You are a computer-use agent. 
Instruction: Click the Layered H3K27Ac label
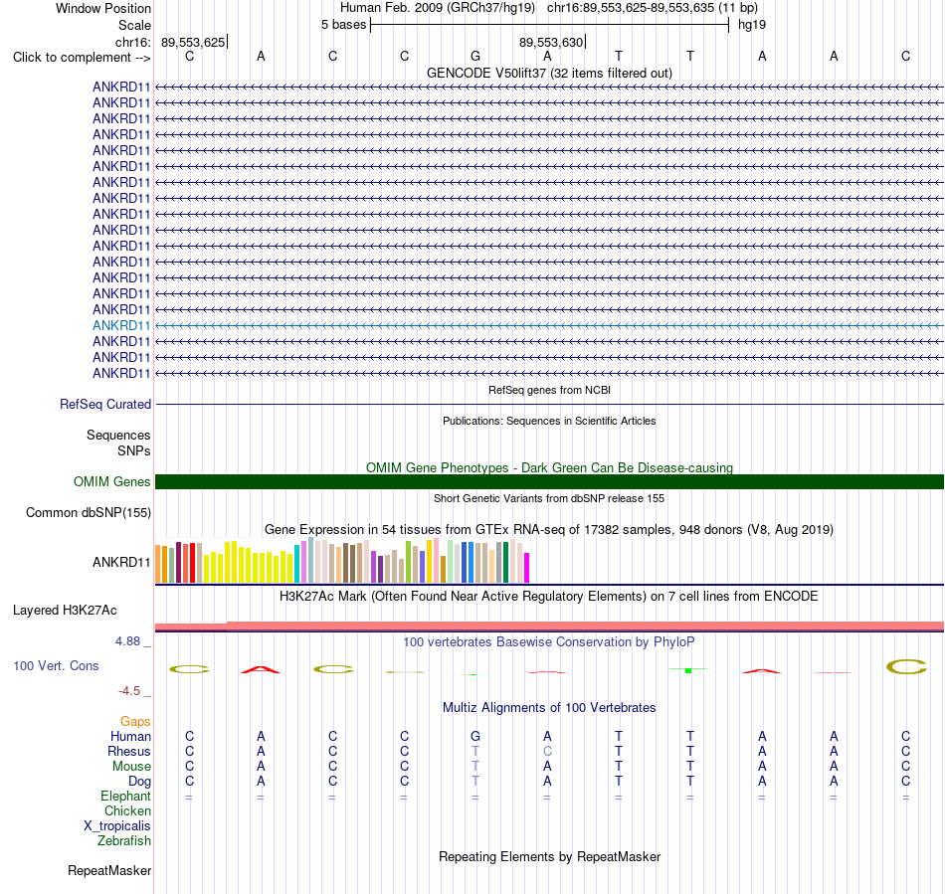(x=65, y=611)
